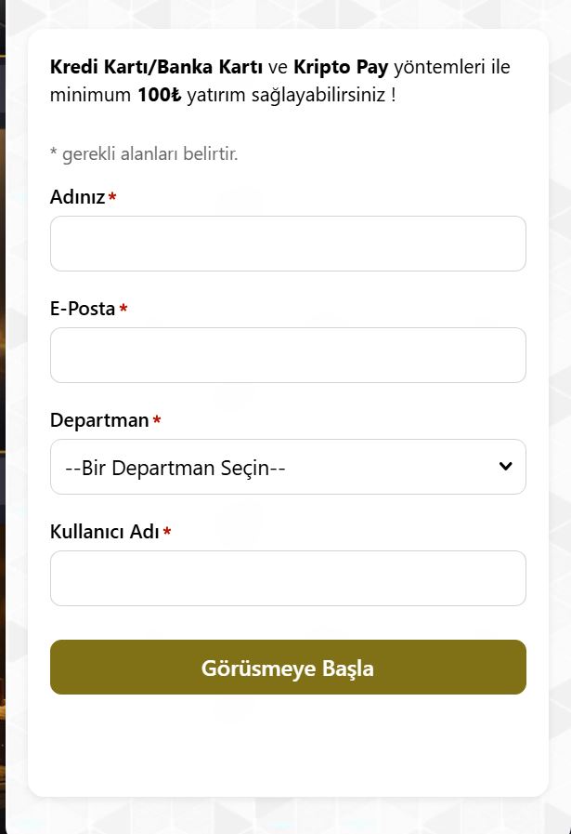This screenshot has width=571, height=834.
Task: Click the red asterisk next to Adınız
Action: point(111,196)
